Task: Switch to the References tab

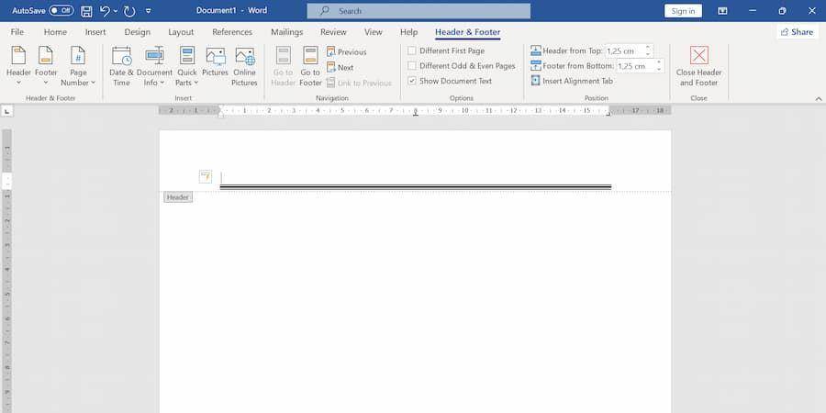Action: (x=232, y=32)
